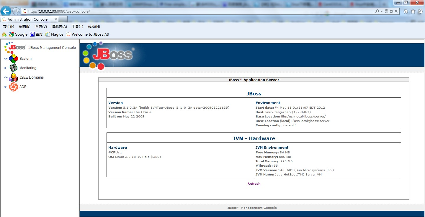Open the 工具(T) menu
Screen dimensions: 425x217
(x=77, y=26)
